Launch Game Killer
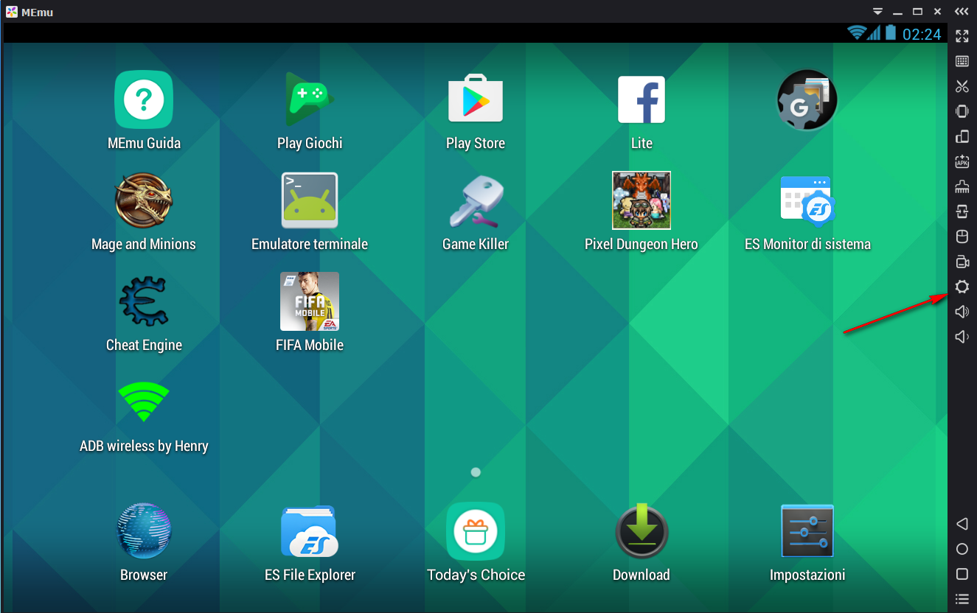 (476, 200)
